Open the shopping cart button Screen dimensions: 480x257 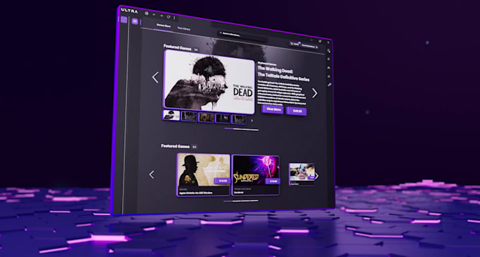[x=294, y=44]
